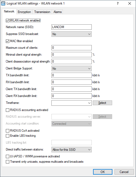Click Minimal client signal strength field
This screenshot has height=177, width=136.
(72, 55)
